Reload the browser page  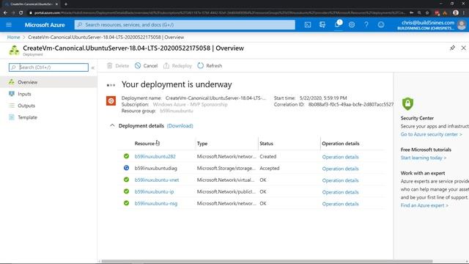(x=21, y=13)
